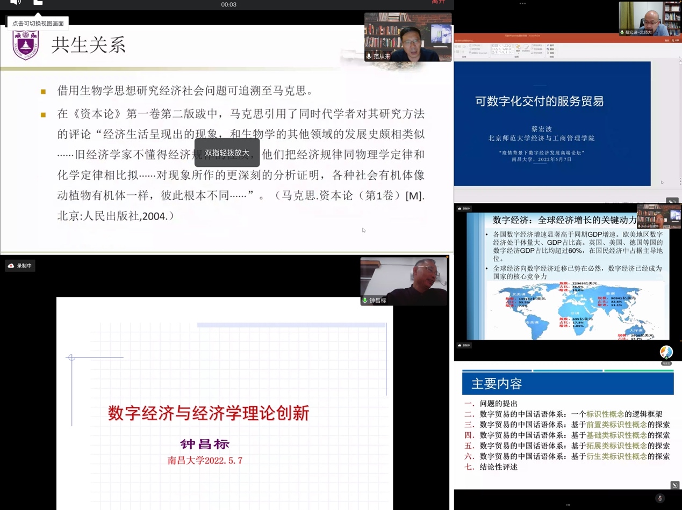Click the microphone icon beside 范从来
This screenshot has height=510, width=682.
[x=369, y=56]
